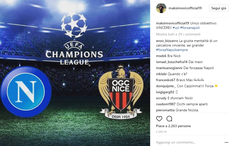Open the #forzaNapolisempre hashtag link
Viewport: 229px width, 146px height.
[x=172, y=50]
